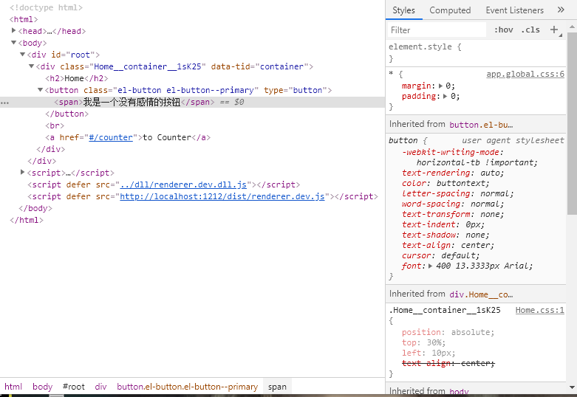Viewport: 577px width, 397px height.
Task: Expand the head element node
Action: pos(13,30)
